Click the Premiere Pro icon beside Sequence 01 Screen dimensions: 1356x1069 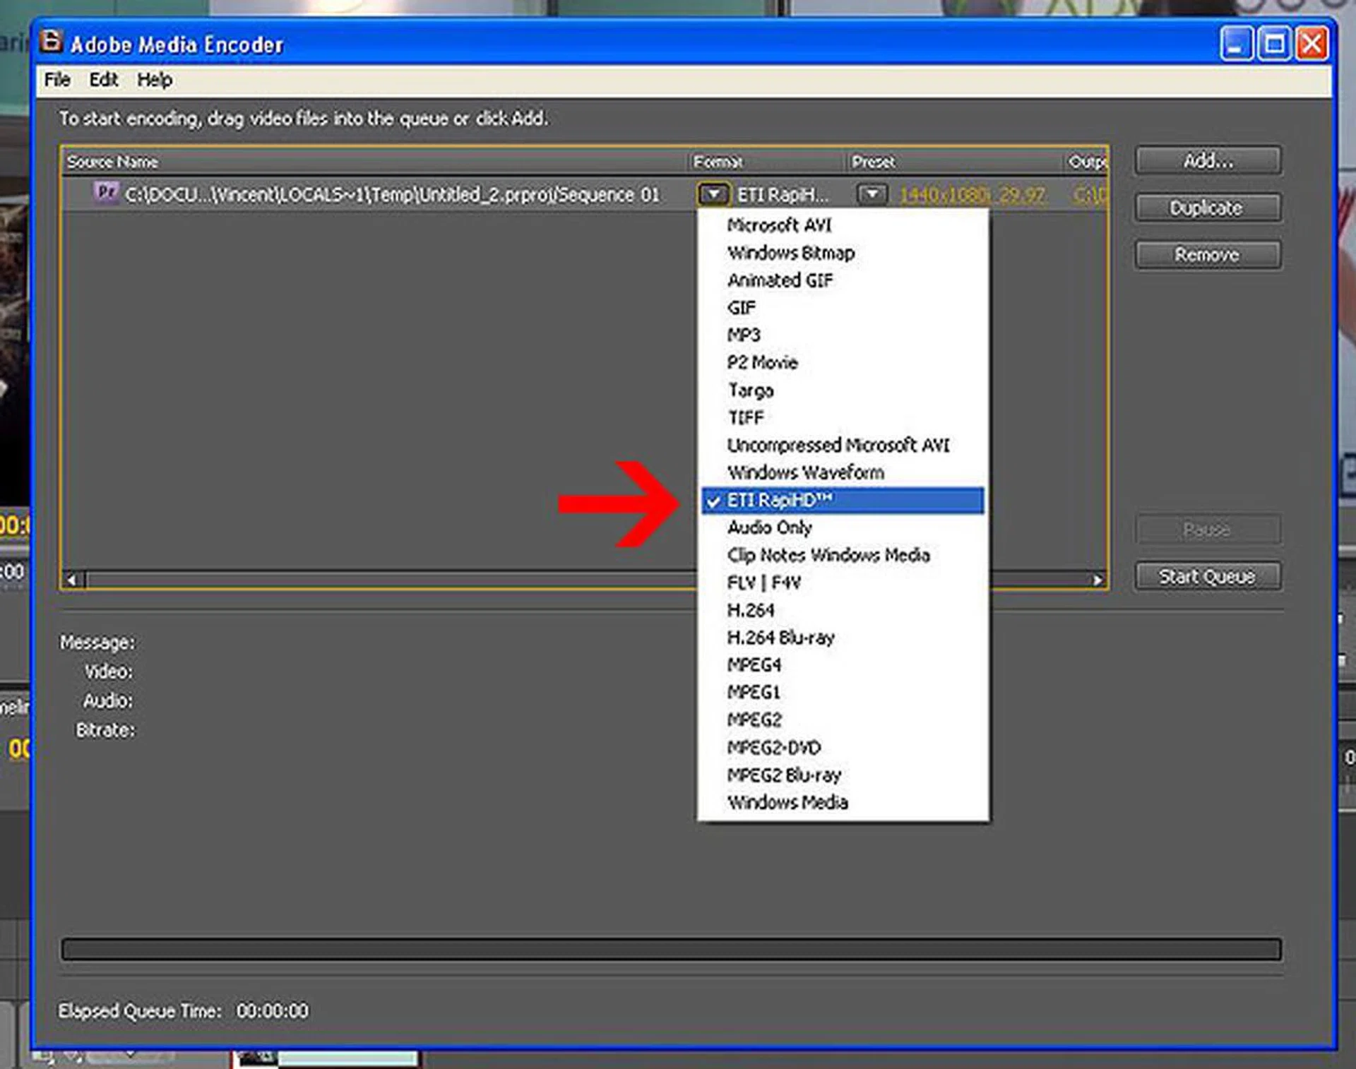106,193
